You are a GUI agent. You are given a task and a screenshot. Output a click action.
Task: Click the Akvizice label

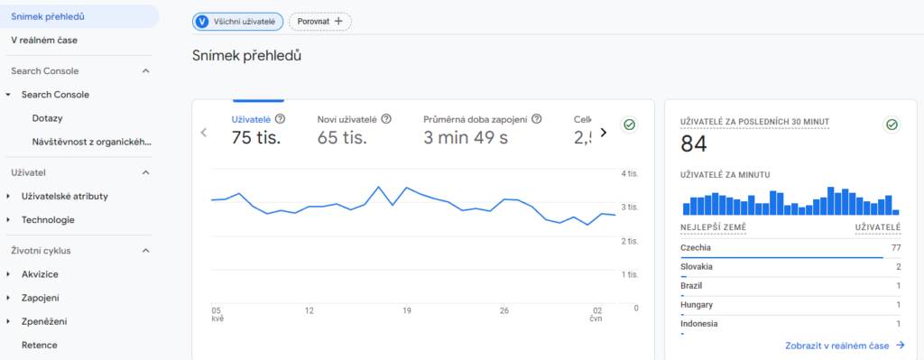point(40,274)
